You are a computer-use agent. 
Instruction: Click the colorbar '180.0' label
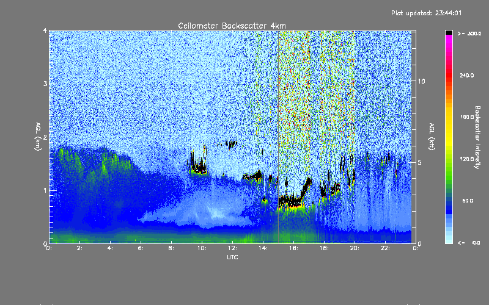point(467,117)
